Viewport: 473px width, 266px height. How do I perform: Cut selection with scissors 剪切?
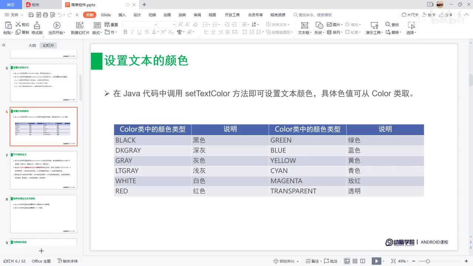22,24
